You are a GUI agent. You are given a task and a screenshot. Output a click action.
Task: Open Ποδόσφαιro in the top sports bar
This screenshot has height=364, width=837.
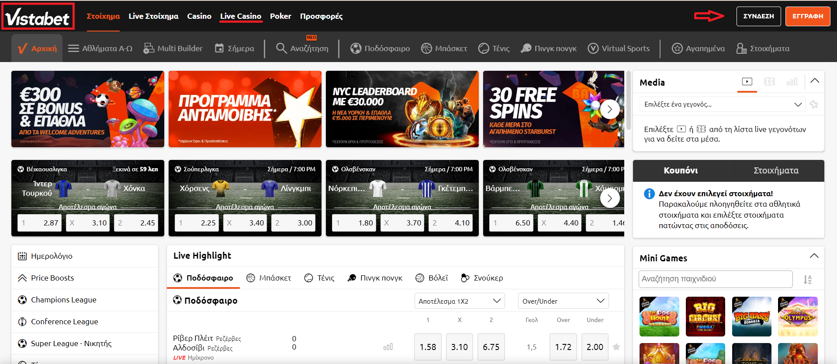tap(380, 49)
